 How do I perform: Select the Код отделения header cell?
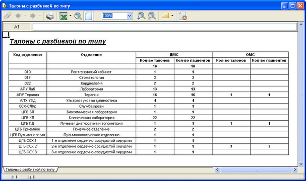pyautogui.click(x=28, y=57)
